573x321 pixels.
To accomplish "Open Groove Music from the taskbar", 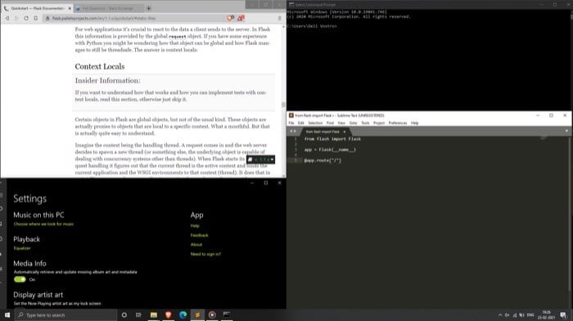I will click(x=212, y=314).
